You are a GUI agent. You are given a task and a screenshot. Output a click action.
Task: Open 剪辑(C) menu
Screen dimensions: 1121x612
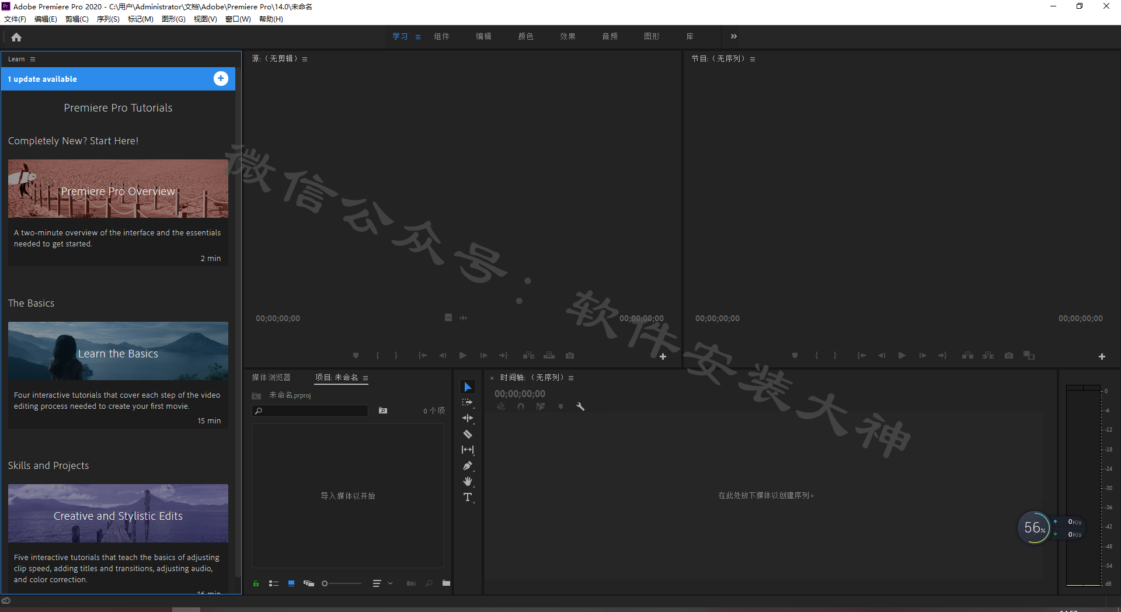coord(77,19)
